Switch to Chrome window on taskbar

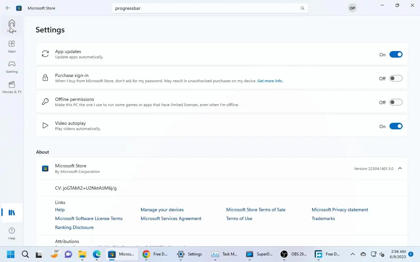[x=156, y=254]
